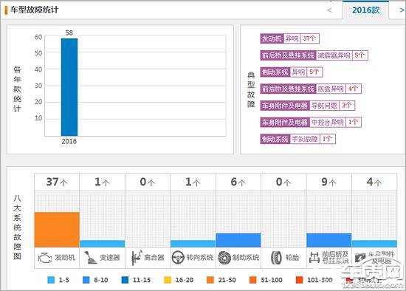
Task: Click the 1-5 legend color swatch
Action: [51, 280]
